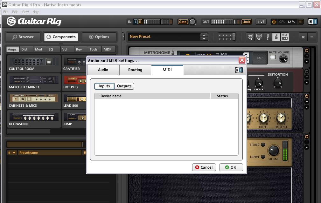The width and height of the screenshot is (321, 203).
Task: Show MIDI Inputs list
Action: 104,86
